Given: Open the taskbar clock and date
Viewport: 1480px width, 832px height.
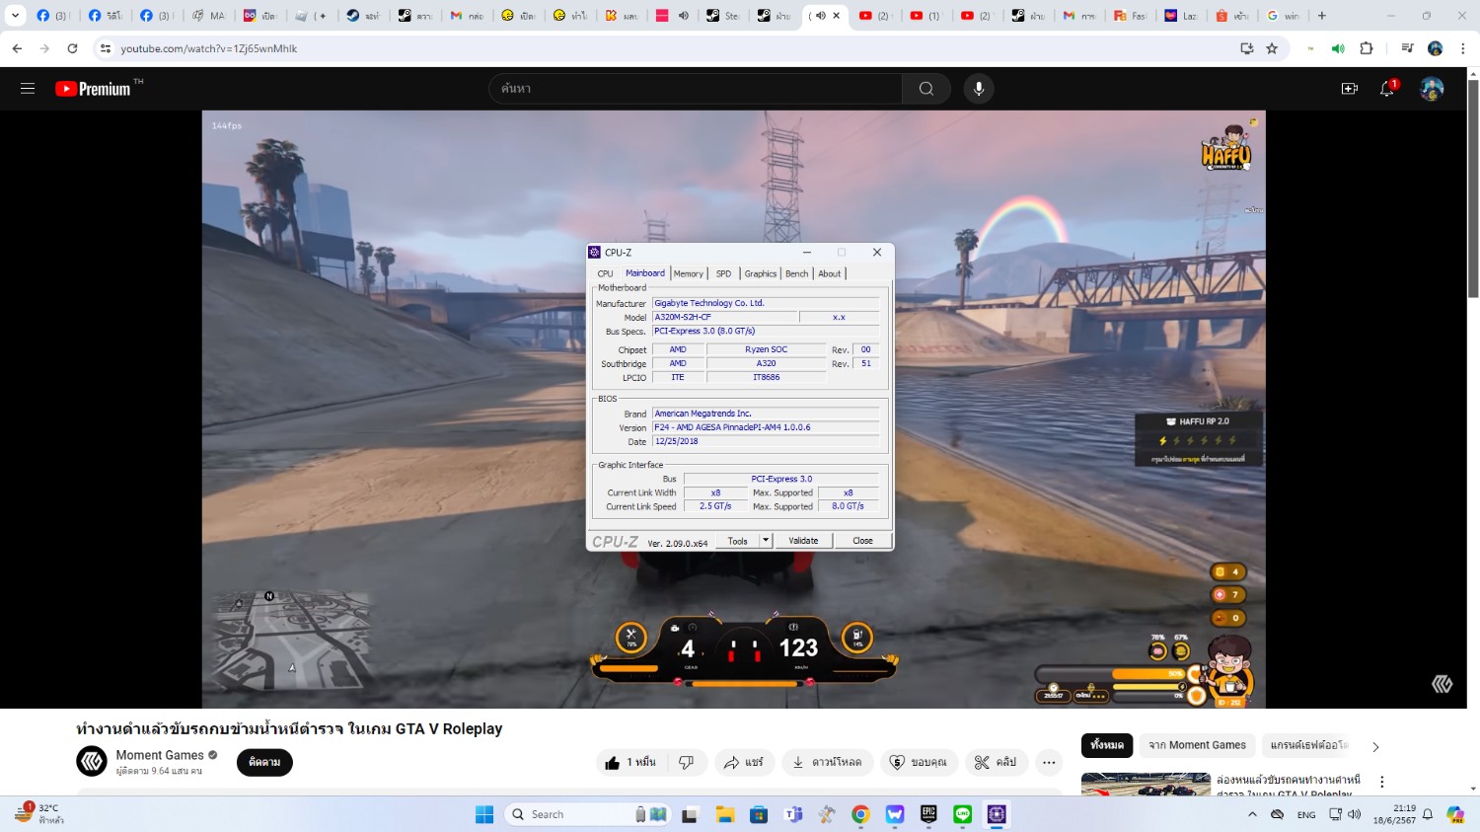Looking at the screenshot, I should tap(1395, 814).
